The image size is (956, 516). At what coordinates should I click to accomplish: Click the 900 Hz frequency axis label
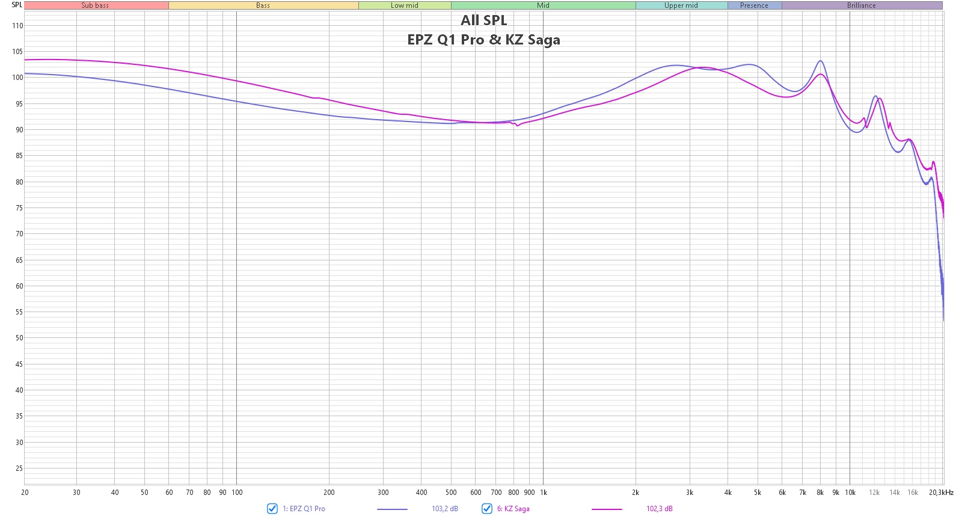(x=529, y=493)
